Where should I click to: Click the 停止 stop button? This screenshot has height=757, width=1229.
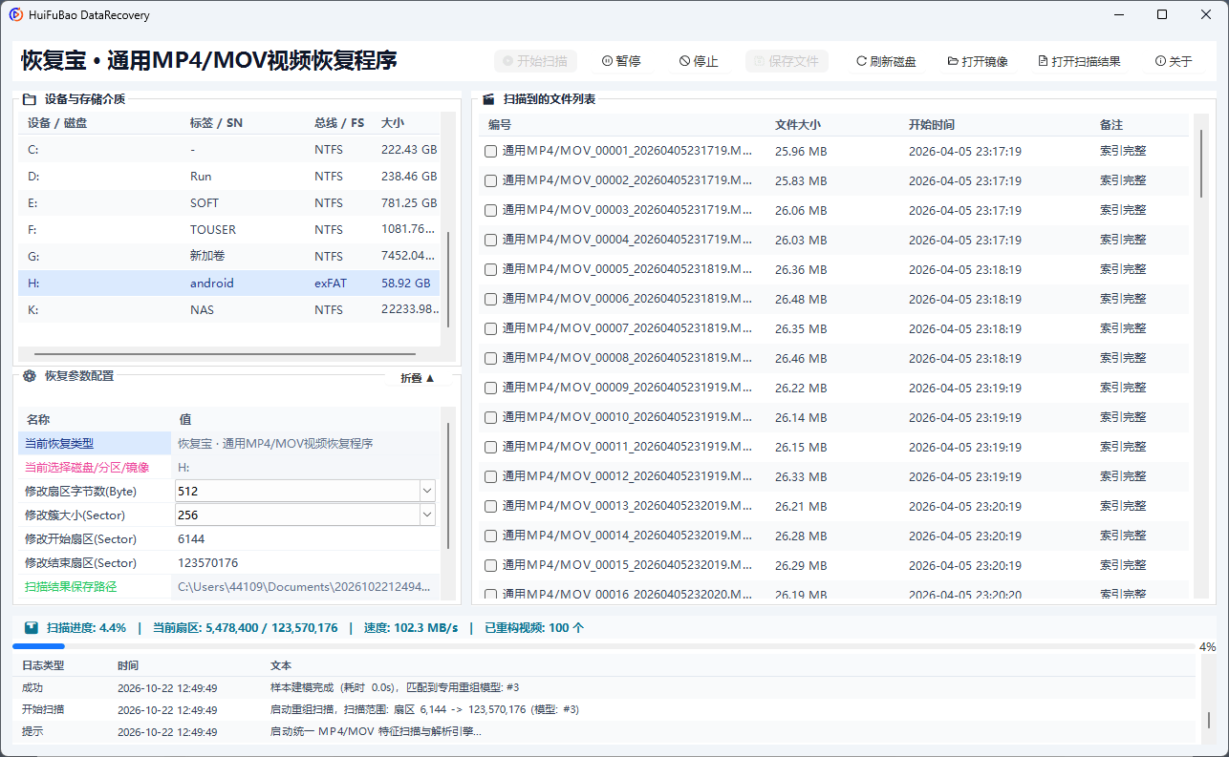pos(699,61)
